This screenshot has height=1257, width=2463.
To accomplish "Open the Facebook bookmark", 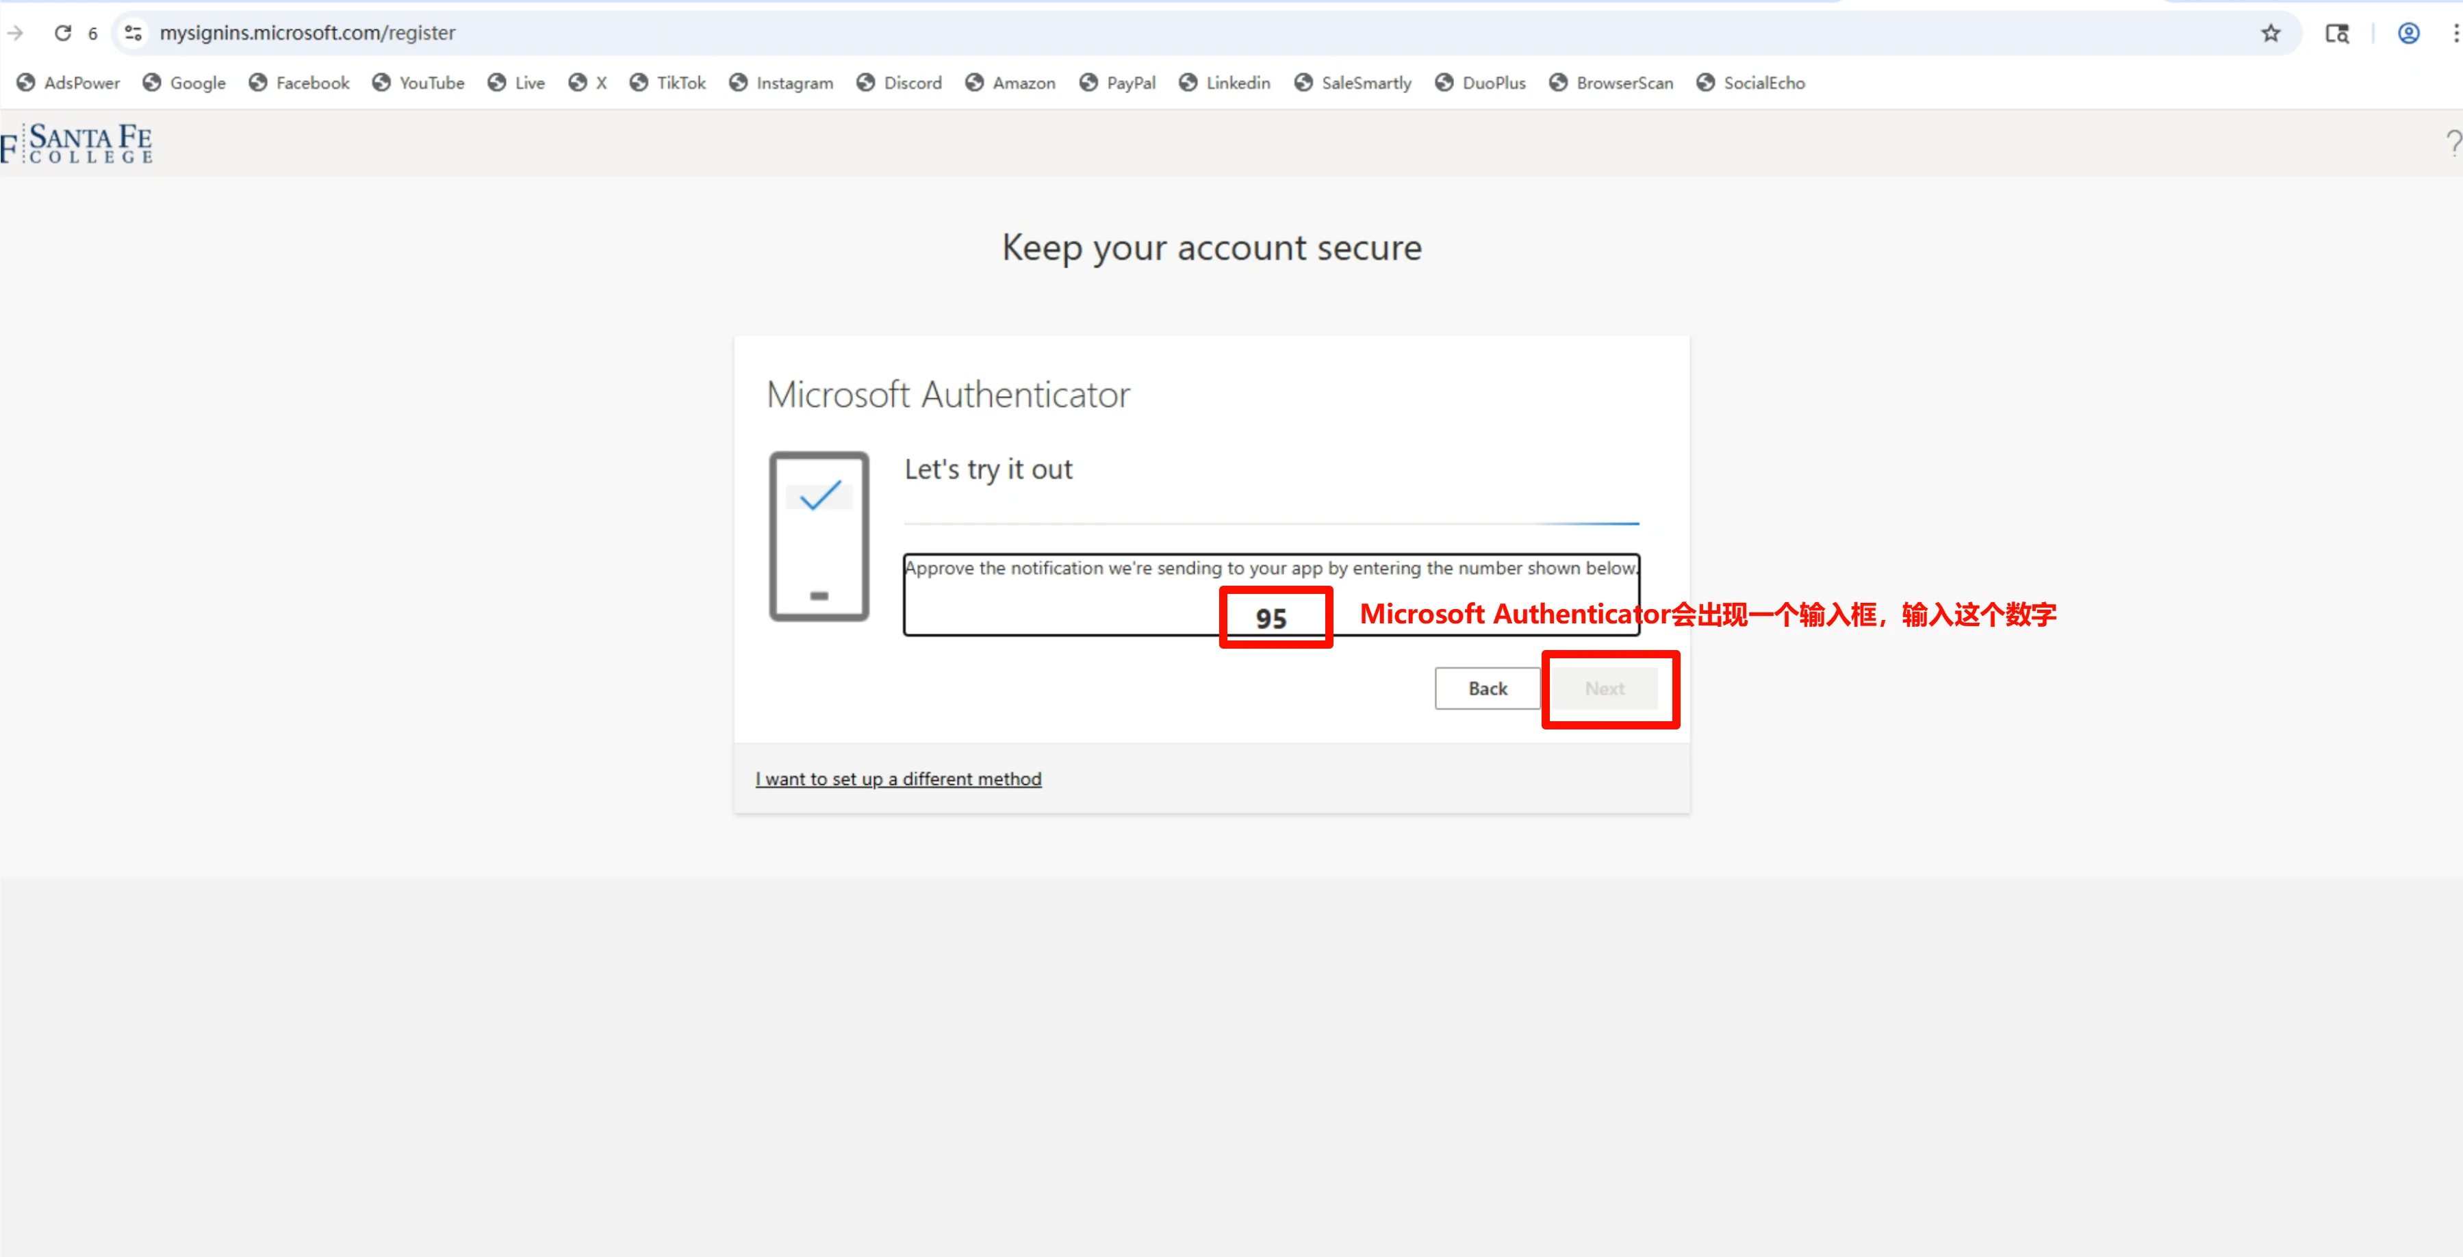I will [x=299, y=83].
